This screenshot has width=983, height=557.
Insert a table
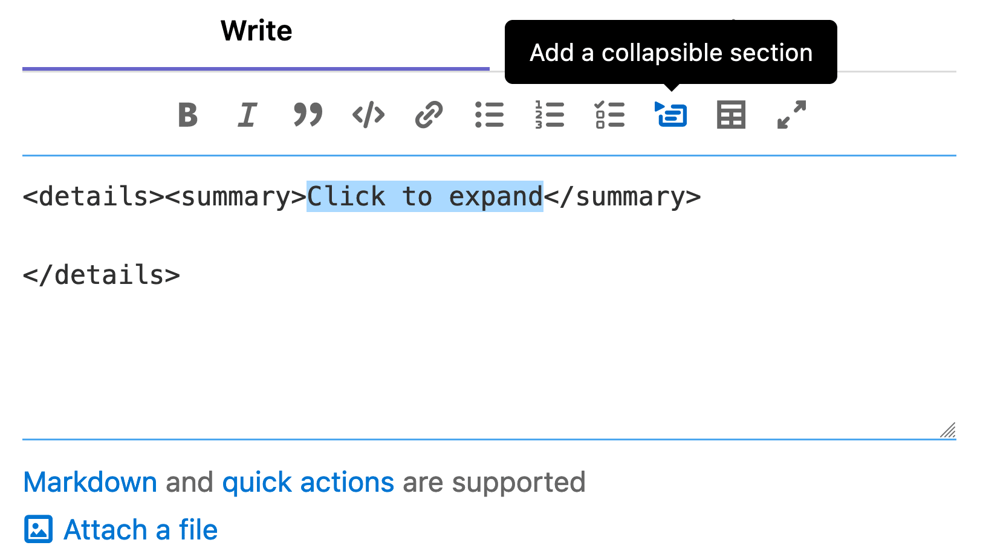click(x=730, y=115)
